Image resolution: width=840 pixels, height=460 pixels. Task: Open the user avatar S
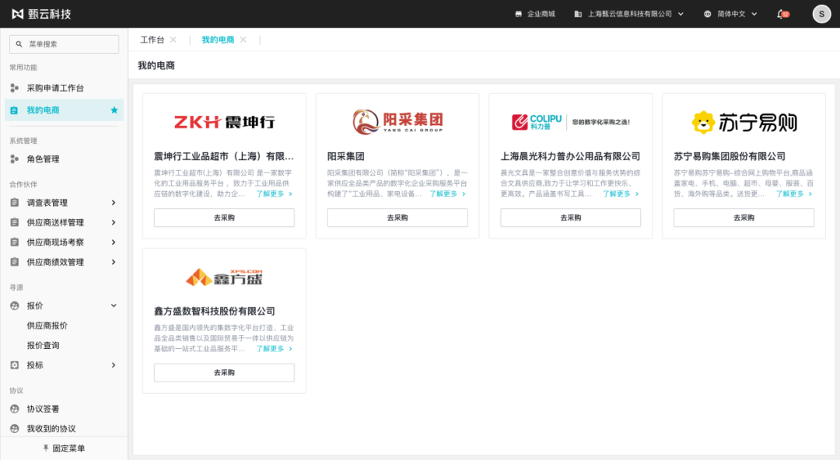coord(821,14)
